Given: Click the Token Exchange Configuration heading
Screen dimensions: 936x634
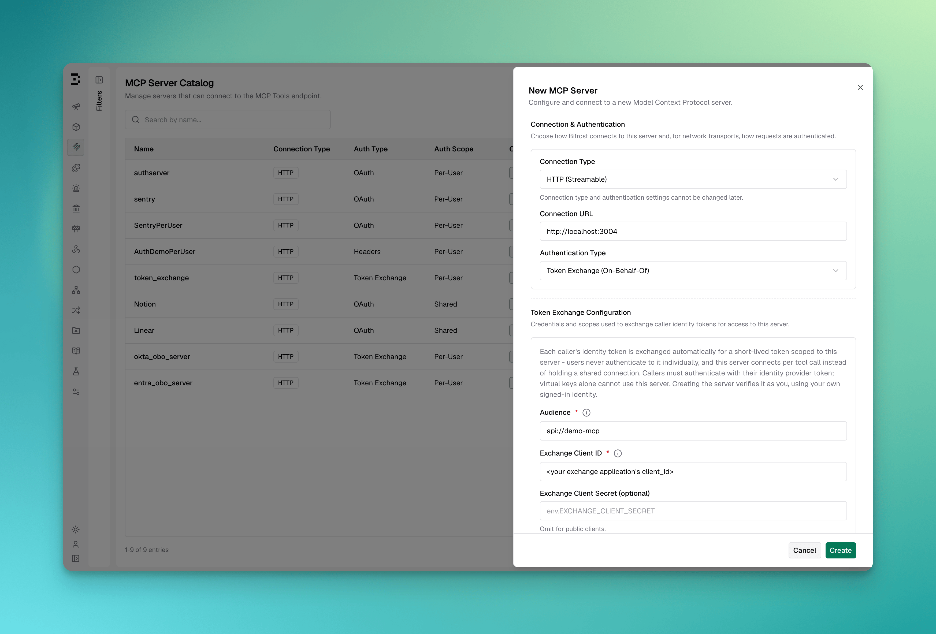Looking at the screenshot, I should [580, 312].
